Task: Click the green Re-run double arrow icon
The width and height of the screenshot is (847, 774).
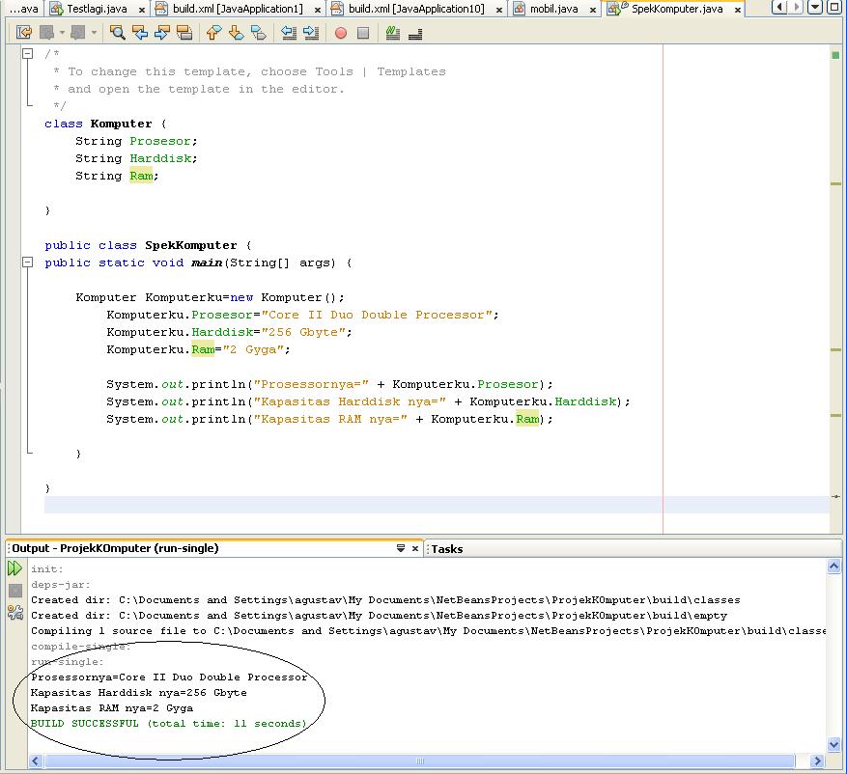Action: pyautogui.click(x=15, y=567)
